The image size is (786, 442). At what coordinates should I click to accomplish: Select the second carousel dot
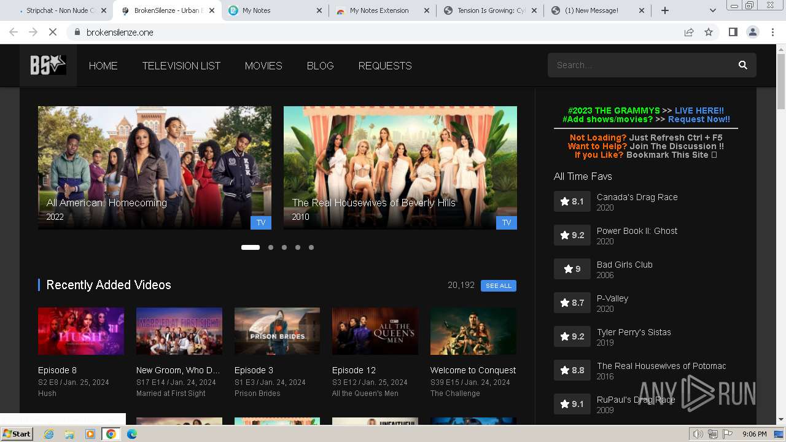[x=271, y=247]
